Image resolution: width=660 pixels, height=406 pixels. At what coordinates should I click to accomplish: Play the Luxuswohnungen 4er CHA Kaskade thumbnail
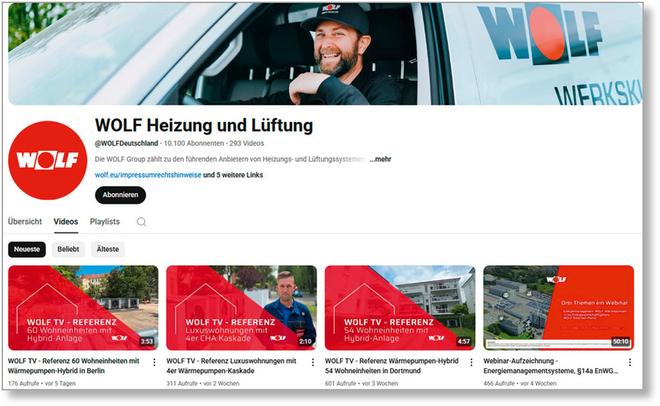click(241, 308)
